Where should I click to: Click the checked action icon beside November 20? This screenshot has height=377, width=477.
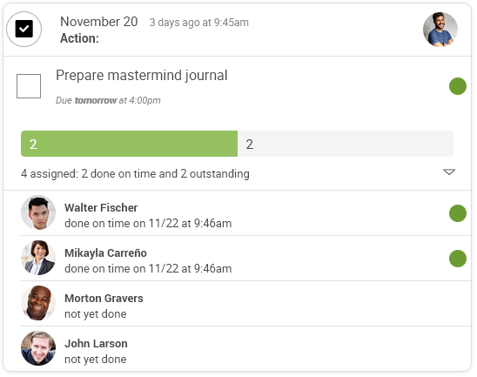coord(24,30)
